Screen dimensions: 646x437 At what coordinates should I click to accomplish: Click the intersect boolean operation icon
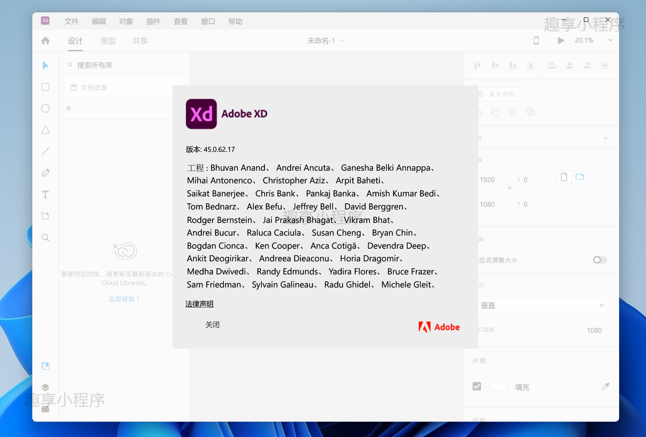pos(513,112)
